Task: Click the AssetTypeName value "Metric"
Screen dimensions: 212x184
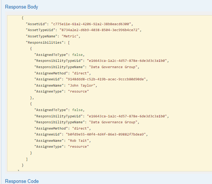Action: click(70, 36)
